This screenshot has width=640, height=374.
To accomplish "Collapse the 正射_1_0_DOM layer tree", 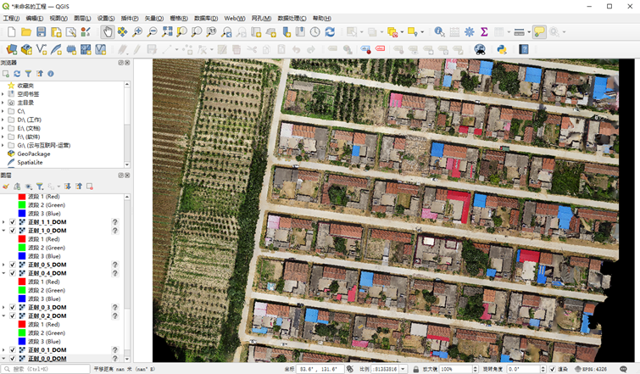I will tap(3, 231).
